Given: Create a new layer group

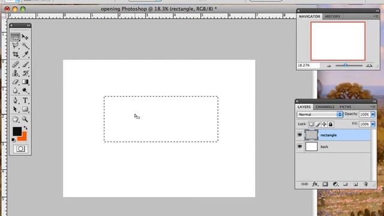Looking at the screenshot, I should [346, 184].
